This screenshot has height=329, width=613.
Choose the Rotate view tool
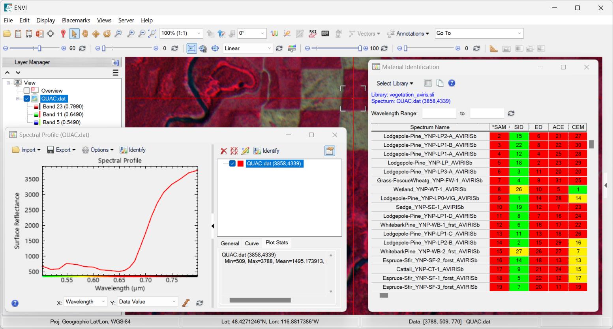pyautogui.click(x=107, y=34)
